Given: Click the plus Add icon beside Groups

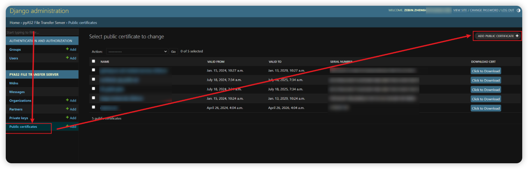Looking at the screenshot, I should (71, 49).
